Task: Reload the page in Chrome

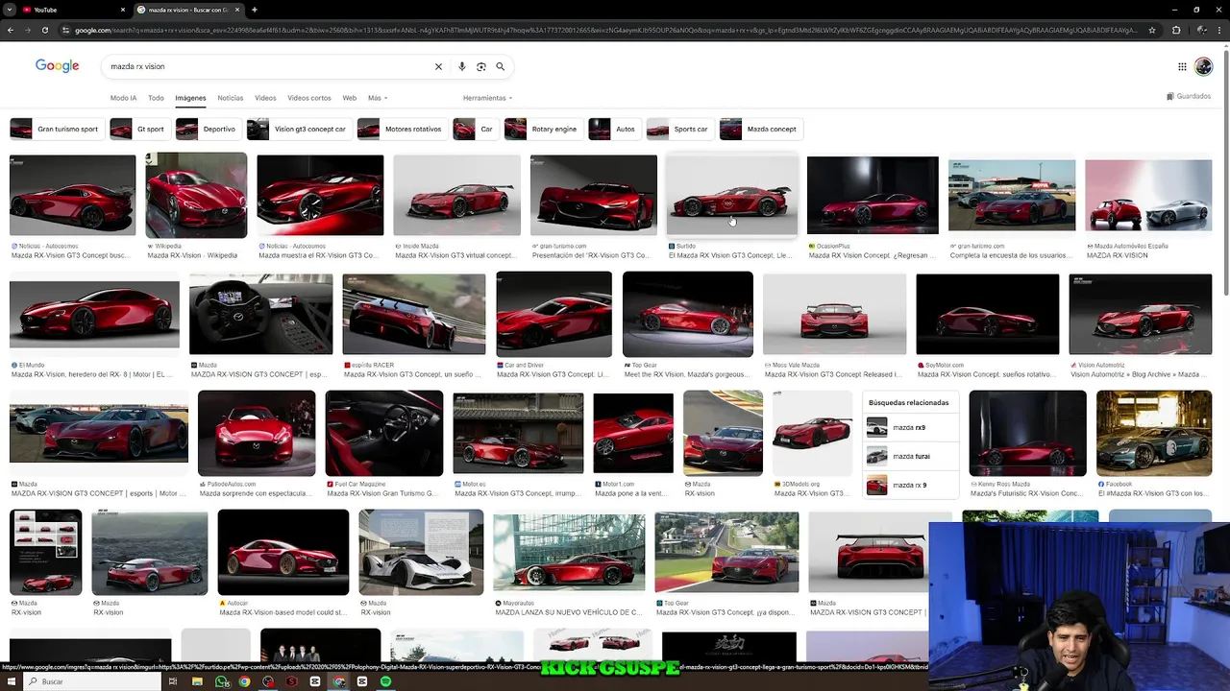Action: point(44,30)
